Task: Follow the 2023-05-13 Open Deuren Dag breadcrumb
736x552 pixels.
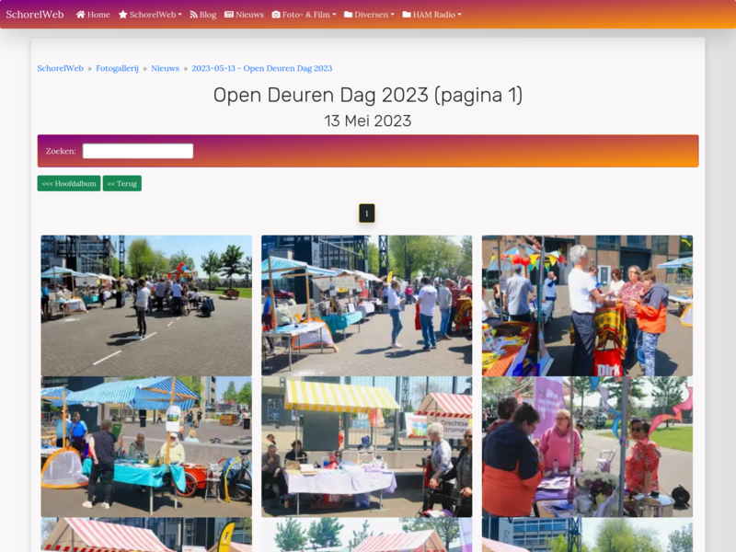Action: point(262,68)
